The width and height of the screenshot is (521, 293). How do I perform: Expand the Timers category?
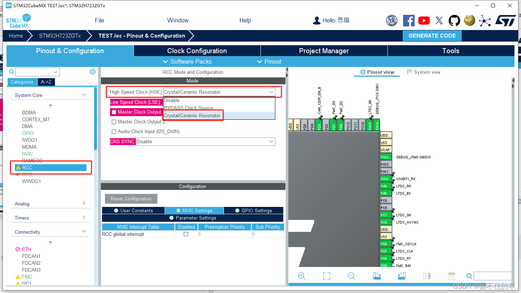[84, 217]
